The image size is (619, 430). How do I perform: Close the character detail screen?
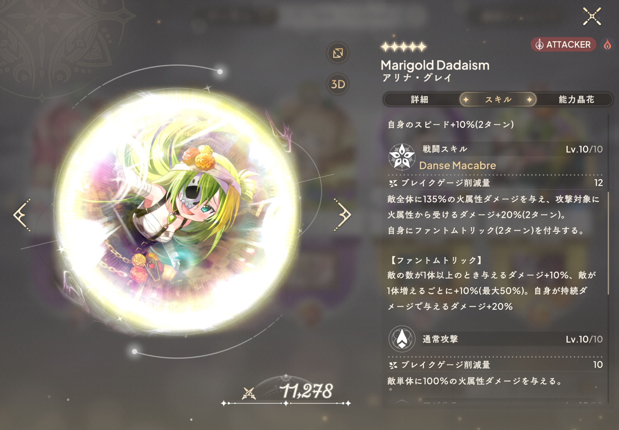[x=592, y=17]
